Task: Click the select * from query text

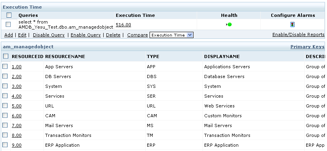Action: 66,25
